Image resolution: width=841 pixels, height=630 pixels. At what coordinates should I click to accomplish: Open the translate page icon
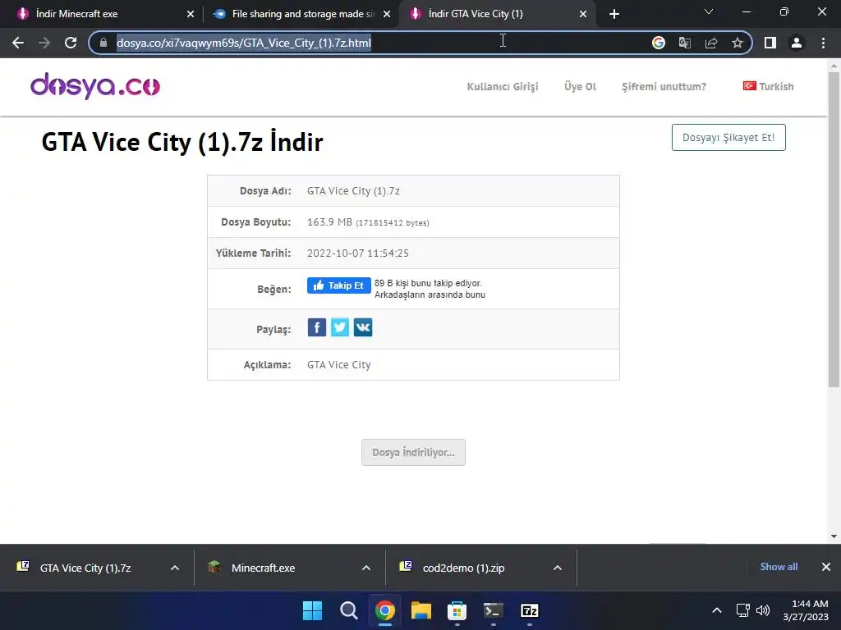click(685, 43)
